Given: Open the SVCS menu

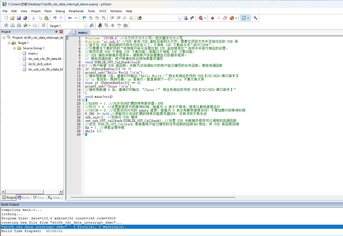Looking at the screenshot, I should (x=103, y=11).
